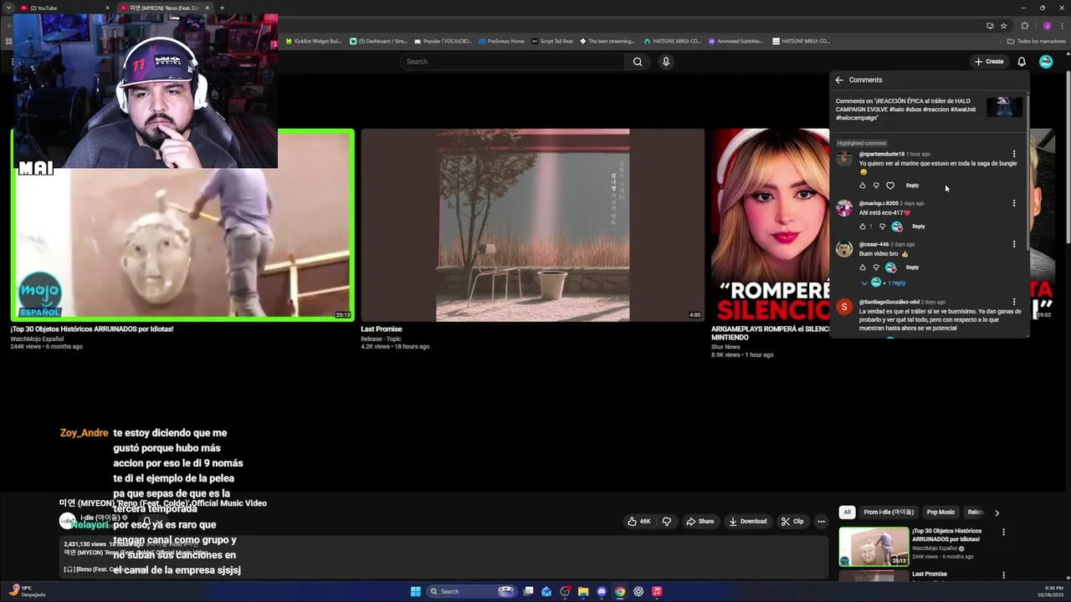
Task: Open 'Todos los marcadores' bookmarks folder
Action: pos(1036,41)
